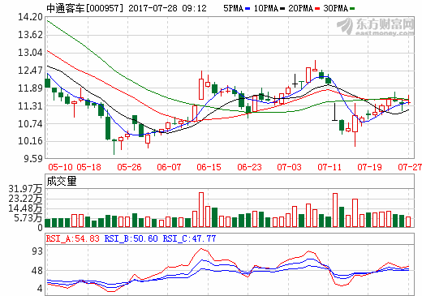
Task: Select the 11.89 price axis label
Action: coord(30,88)
